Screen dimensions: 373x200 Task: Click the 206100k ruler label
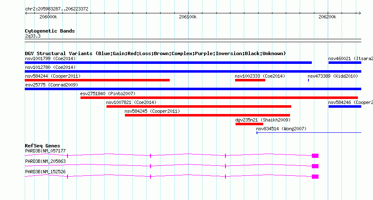(188, 17)
